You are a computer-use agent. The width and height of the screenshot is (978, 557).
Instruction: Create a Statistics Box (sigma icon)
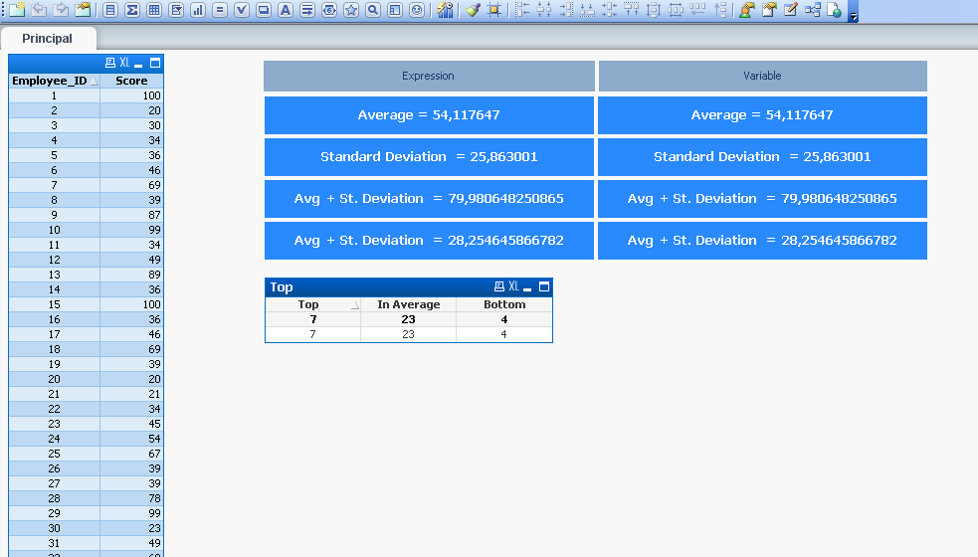pos(132,9)
